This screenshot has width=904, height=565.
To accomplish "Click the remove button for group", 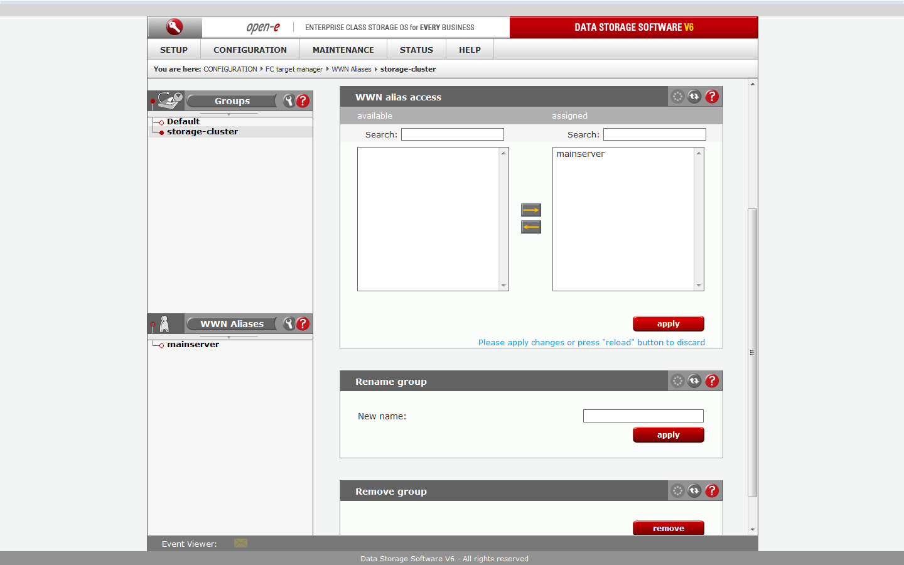I will tap(668, 529).
